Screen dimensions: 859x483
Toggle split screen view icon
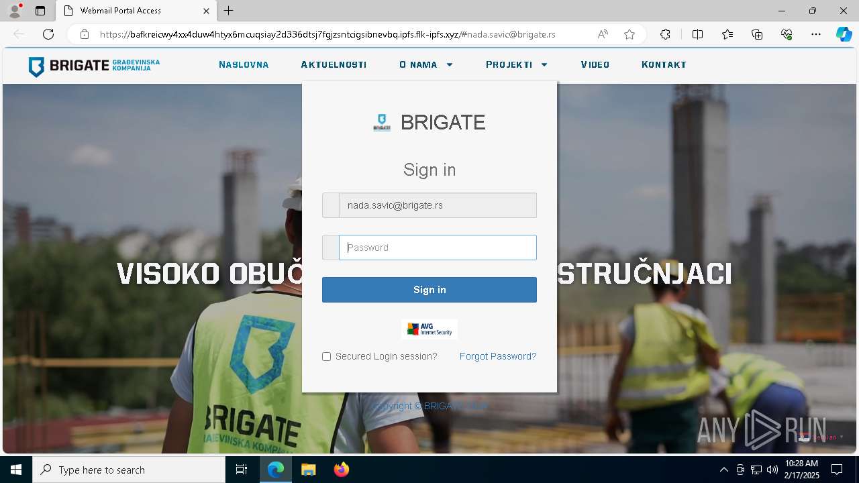point(697,34)
